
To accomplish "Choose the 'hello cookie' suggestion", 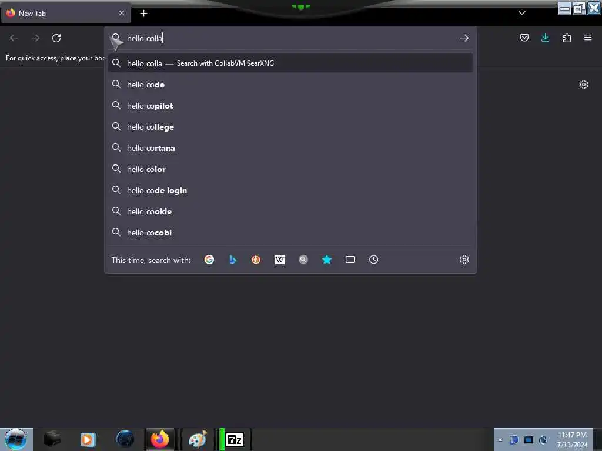I will click(x=290, y=211).
